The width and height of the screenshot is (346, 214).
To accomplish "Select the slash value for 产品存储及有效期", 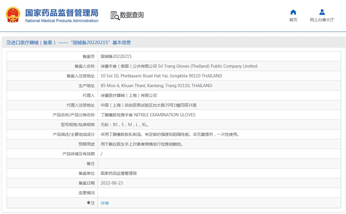I will [x=102, y=154].
